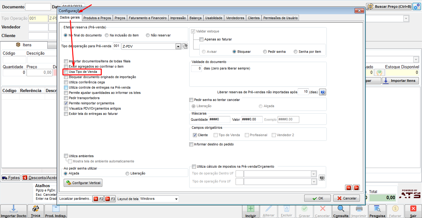Viewport: 422px width, 218px height.
Task: Select the Não reservar radio option
Action: tap(148, 35)
